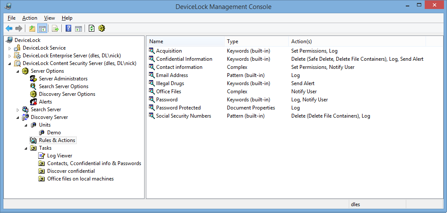Open Help via the question mark icon
The height and width of the screenshot is (213, 447).
click(x=68, y=28)
